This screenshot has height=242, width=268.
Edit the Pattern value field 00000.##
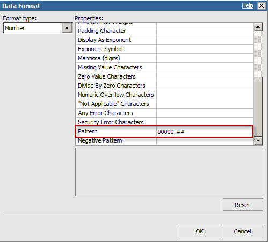(x=204, y=132)
